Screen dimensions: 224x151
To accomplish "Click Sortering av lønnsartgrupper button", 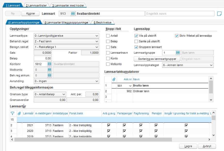I will click(x=157, y=59).
